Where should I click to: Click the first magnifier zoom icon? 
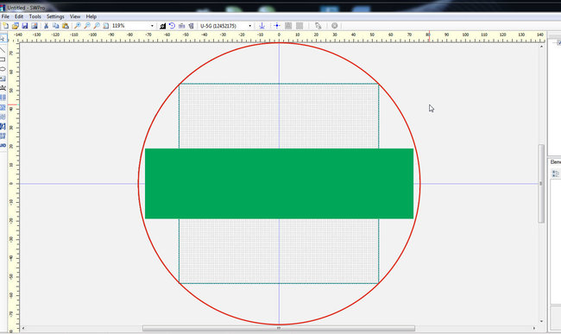(x=78, y=26)
